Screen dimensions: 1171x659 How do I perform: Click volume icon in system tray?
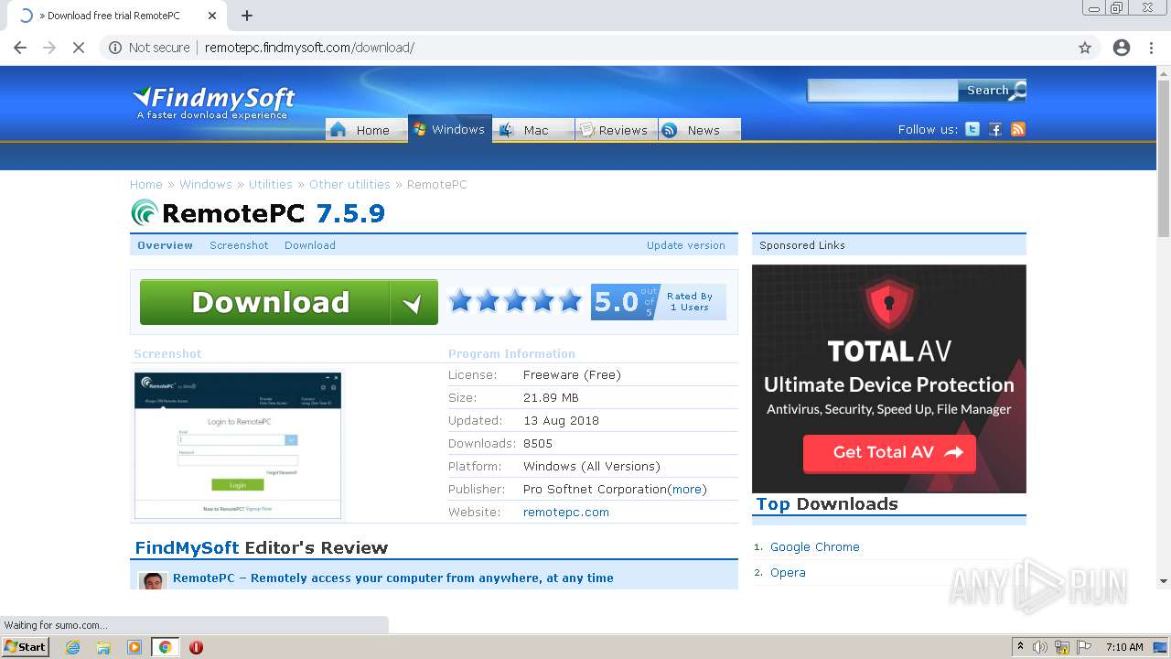pyautogui.click(x=1040, y=647)
